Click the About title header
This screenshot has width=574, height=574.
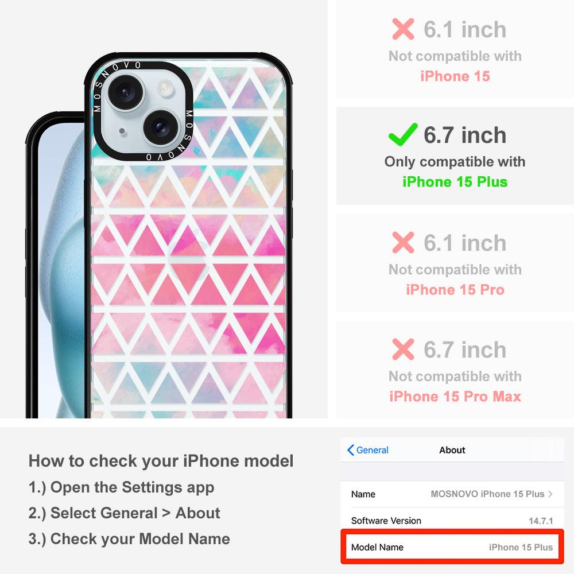pos(452,450)
